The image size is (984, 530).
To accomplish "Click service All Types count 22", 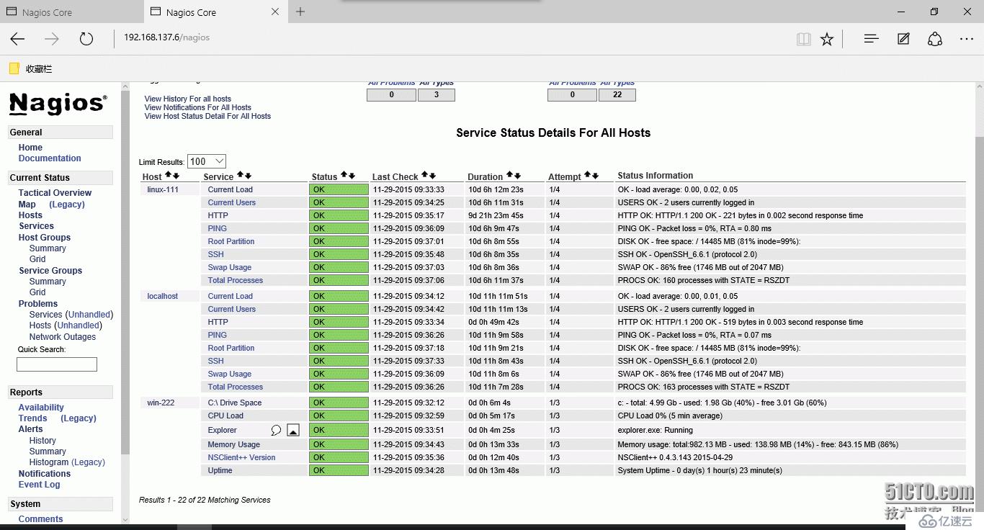I will click(617, 94).
